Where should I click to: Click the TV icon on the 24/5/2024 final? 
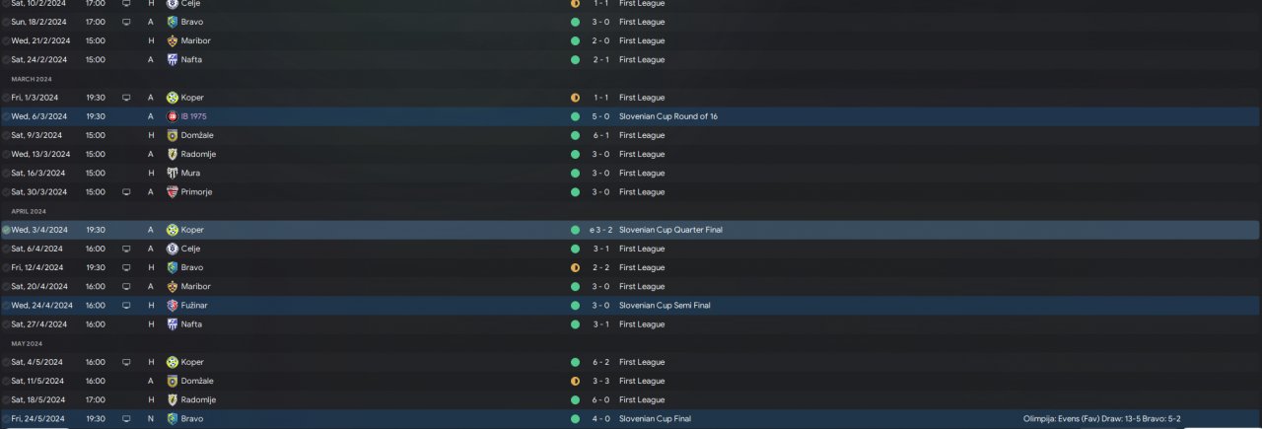tap(126, 418)
